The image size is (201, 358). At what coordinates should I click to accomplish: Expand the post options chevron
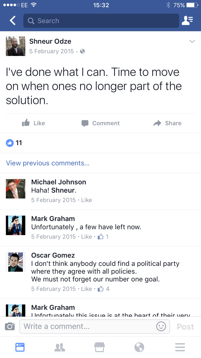tap(192, 42)
